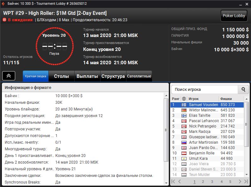
Task: Click the Poker Lobby button
Action: tap(234, 16)
